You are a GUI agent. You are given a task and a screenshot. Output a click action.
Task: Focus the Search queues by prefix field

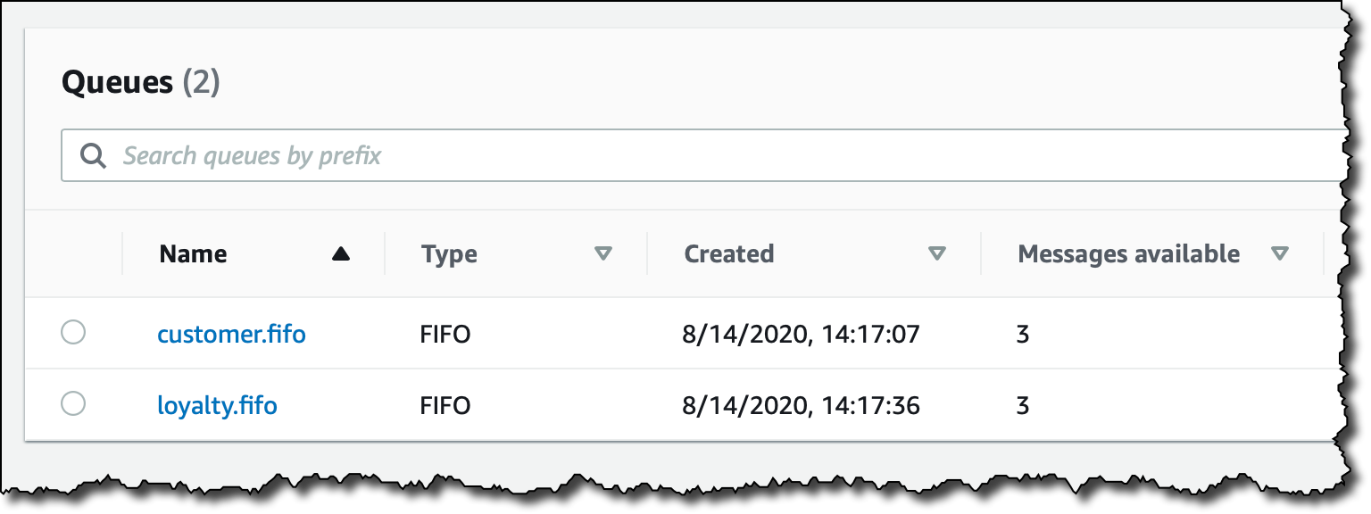pyautogui.click(x=705, y=155)
